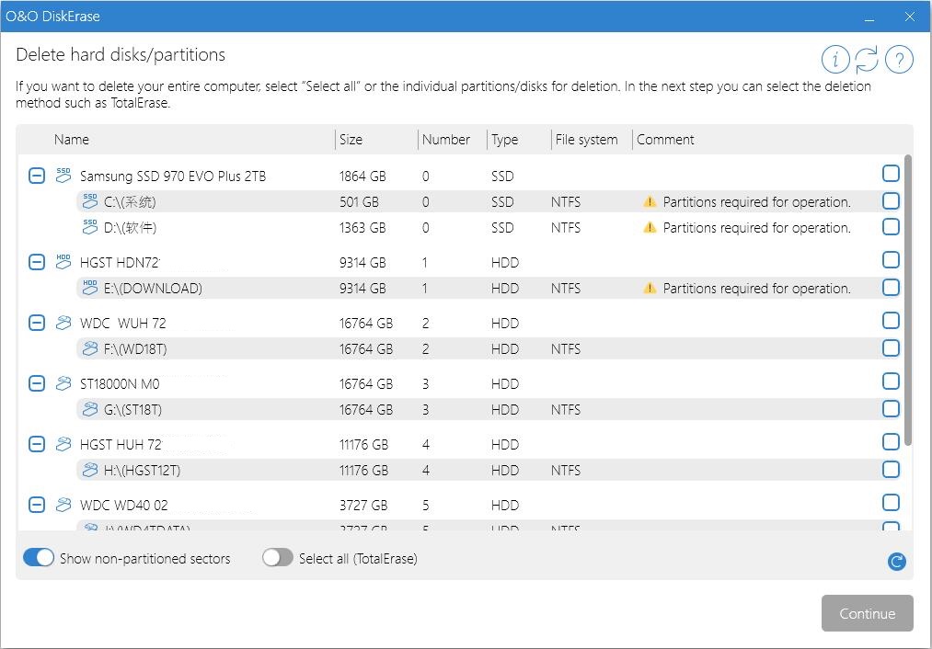932x649 pixels.
Task: Click warning icon on D:\ partition row
Action: pos(650,227)
